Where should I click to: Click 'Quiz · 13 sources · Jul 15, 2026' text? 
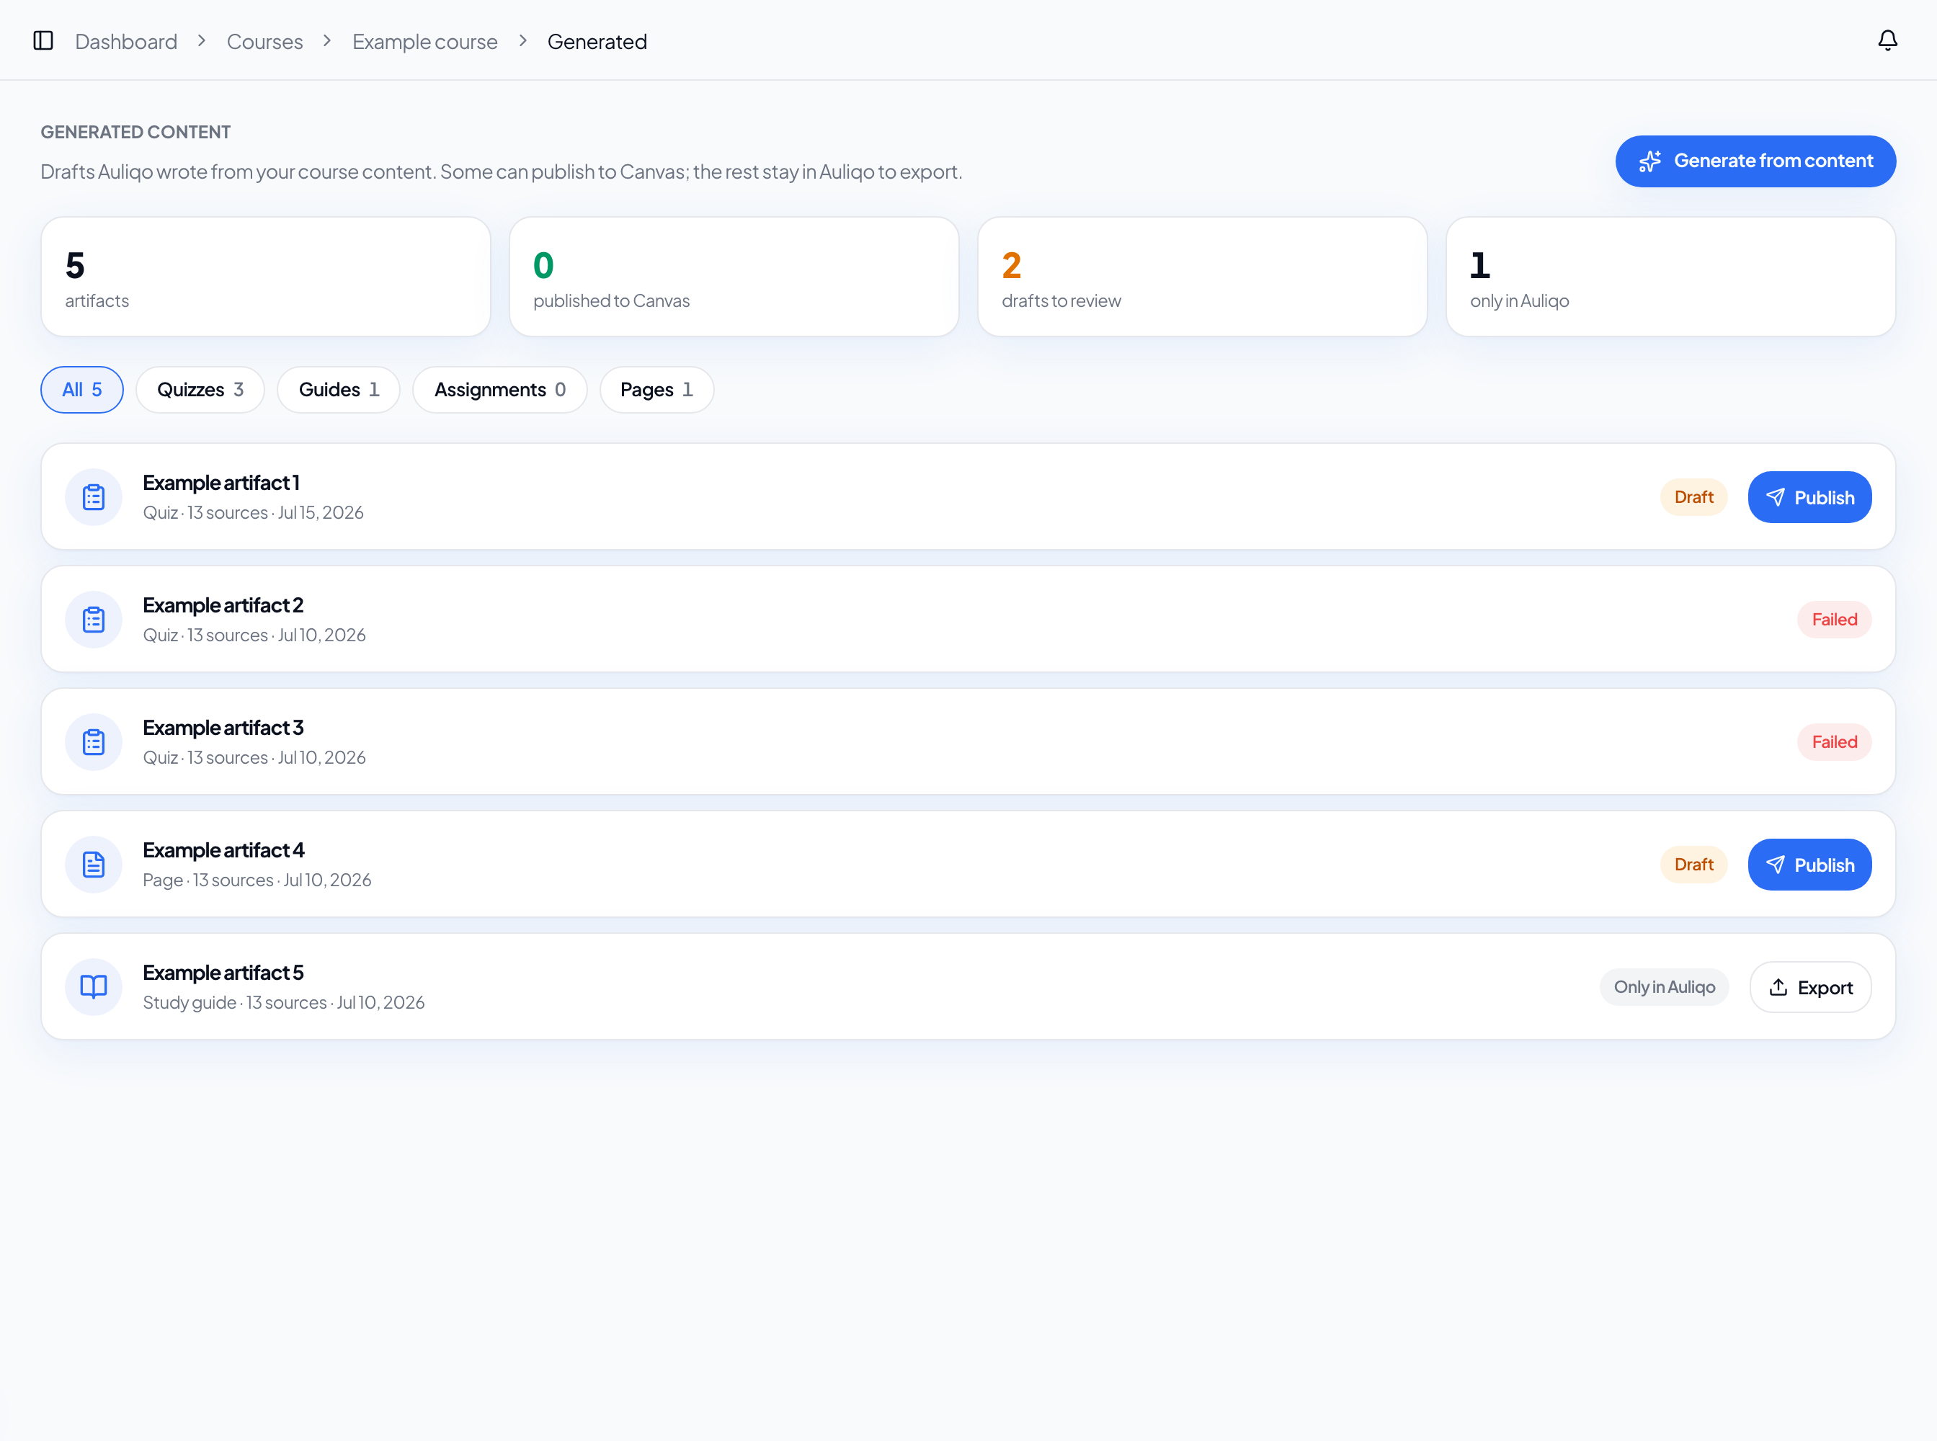coord(253,513)
